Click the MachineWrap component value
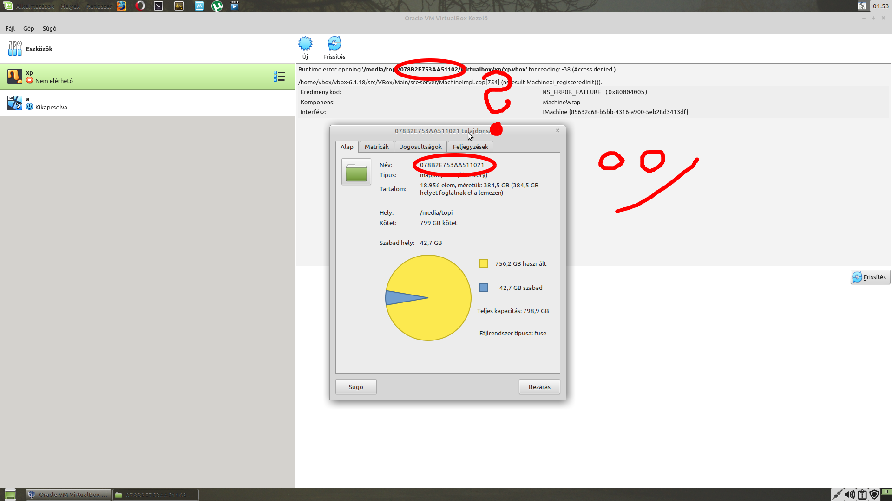This screenshot has height=501, width=892. point(561,102)
